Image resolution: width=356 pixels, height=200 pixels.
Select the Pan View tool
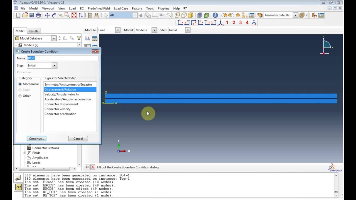click(47, 15)
